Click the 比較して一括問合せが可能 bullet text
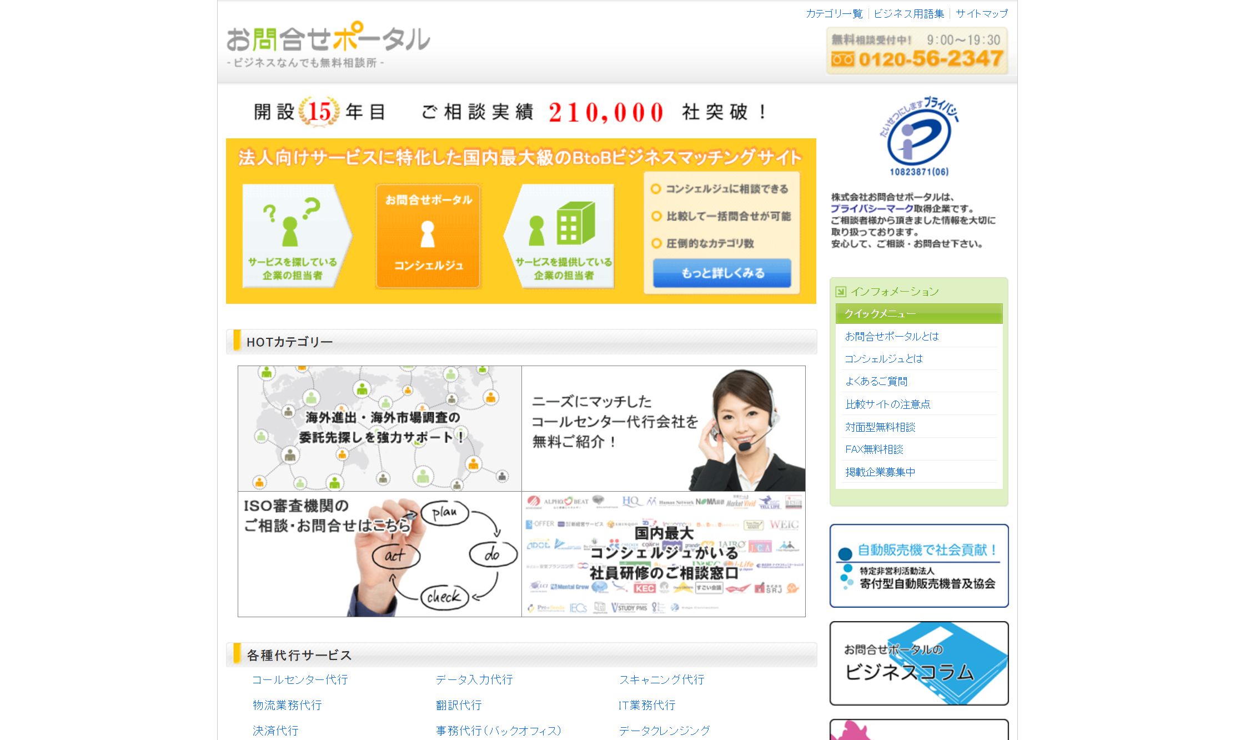1235x740 pixels. pos(729,216)
